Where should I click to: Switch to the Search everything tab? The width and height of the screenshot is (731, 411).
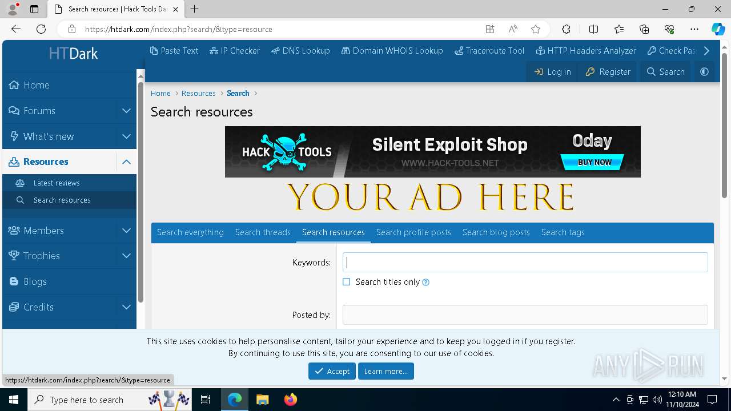point(190,232)
